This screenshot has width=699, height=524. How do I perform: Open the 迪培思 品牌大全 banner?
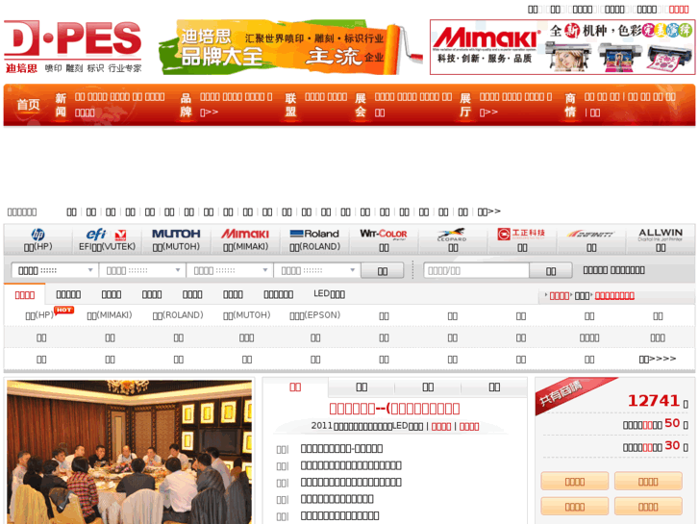(290, 47)
